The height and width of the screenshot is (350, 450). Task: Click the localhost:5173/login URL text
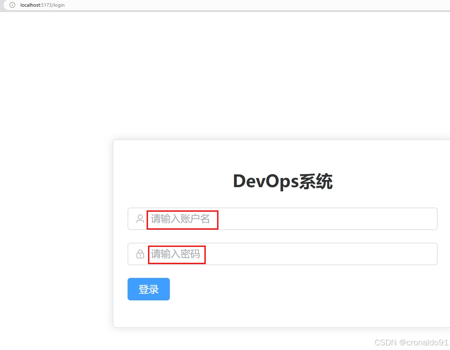click(42, 5)
